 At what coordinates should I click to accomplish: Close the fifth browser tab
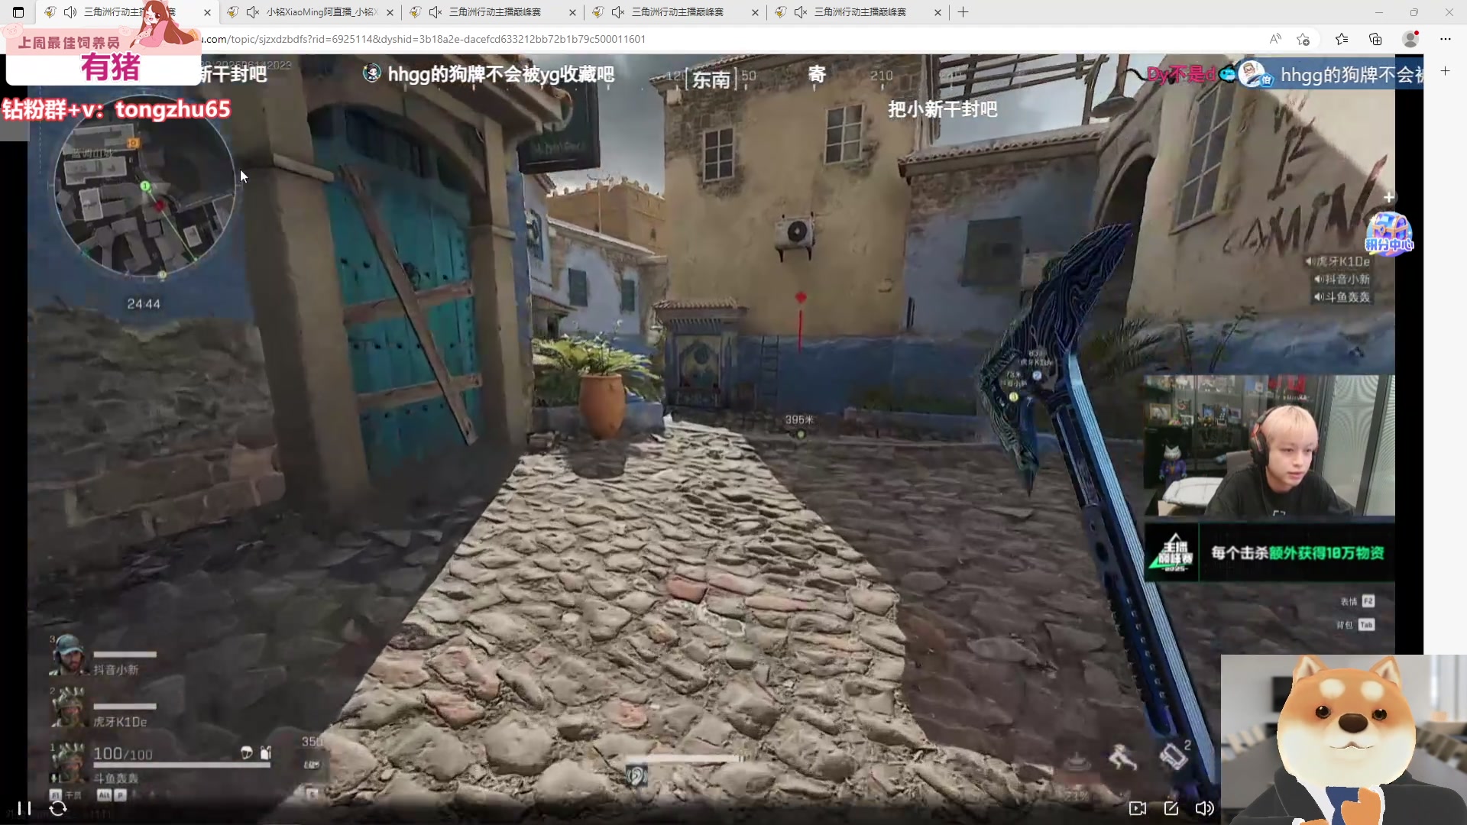[938, 12]
